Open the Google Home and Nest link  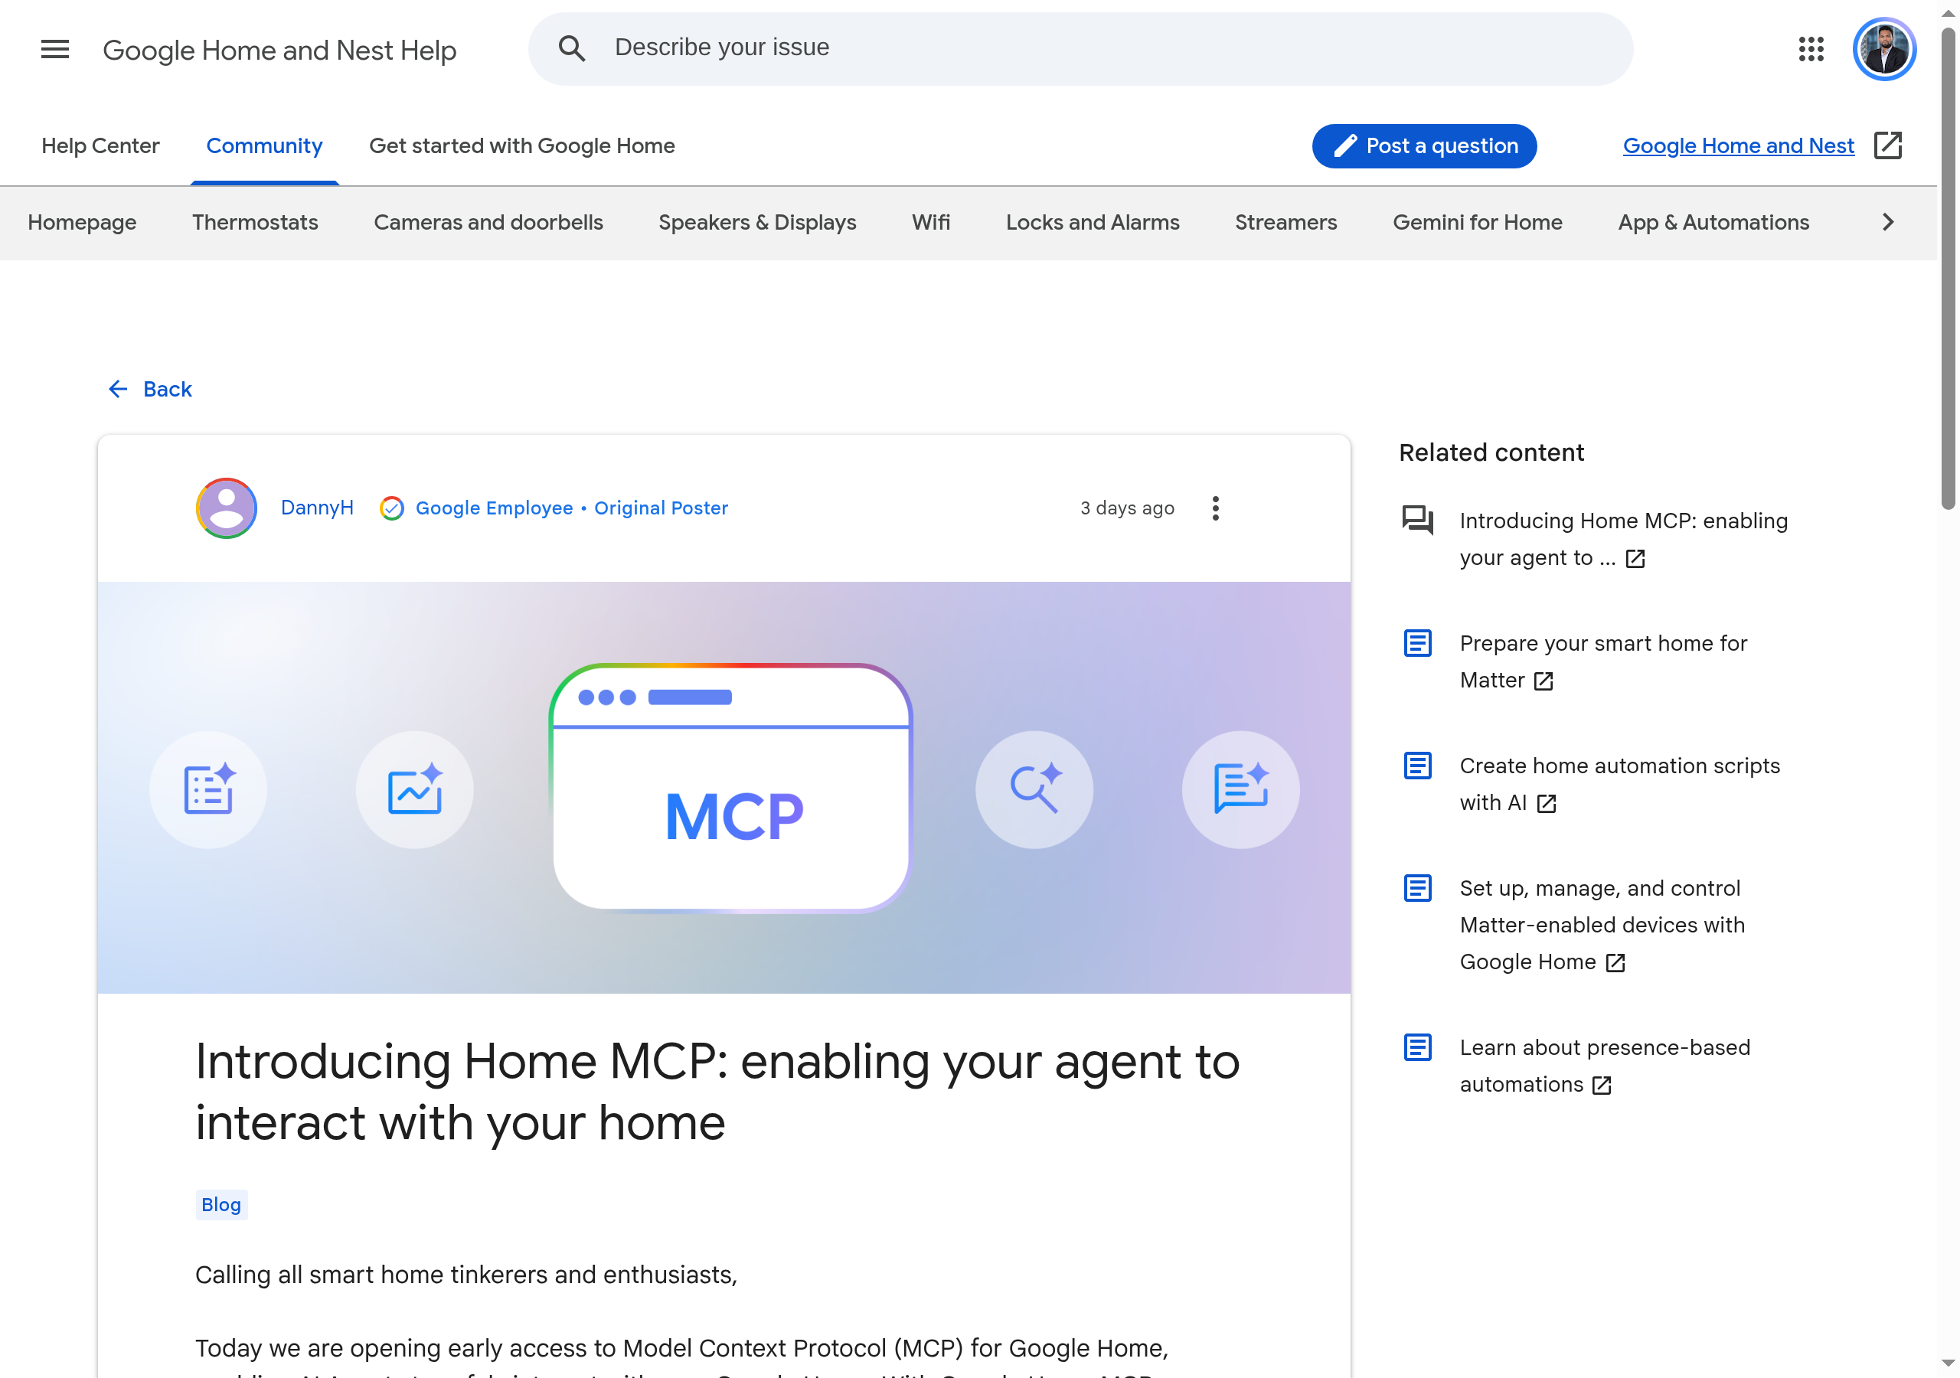[1738, 146]
